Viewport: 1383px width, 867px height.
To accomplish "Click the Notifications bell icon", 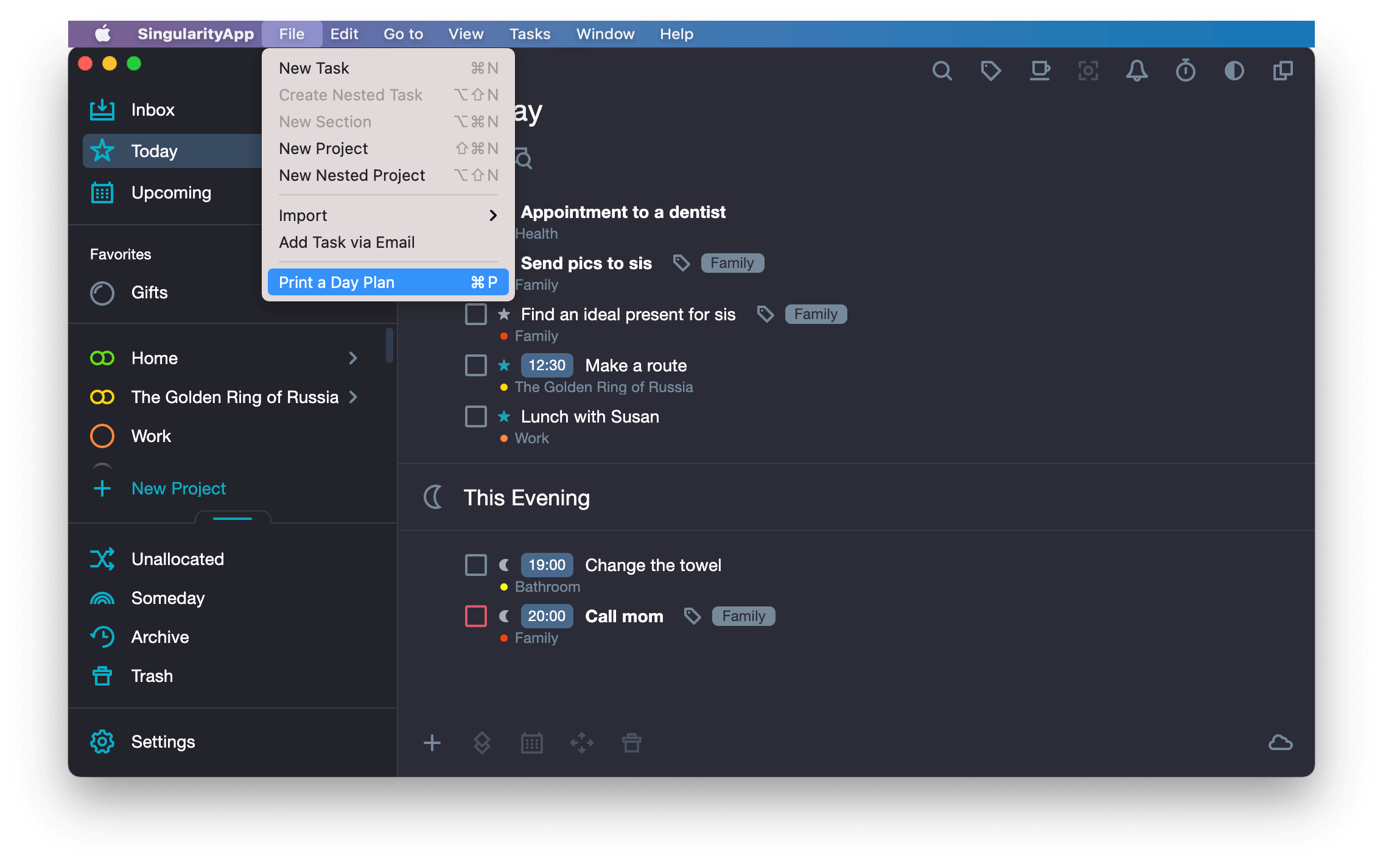I will 1137,71.
